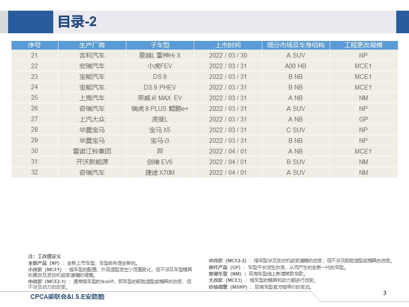Select the 全新产品（NP） definition line

[83, 263]
